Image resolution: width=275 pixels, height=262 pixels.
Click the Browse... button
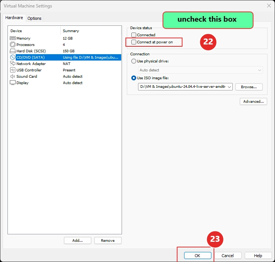tap(249, 87)
